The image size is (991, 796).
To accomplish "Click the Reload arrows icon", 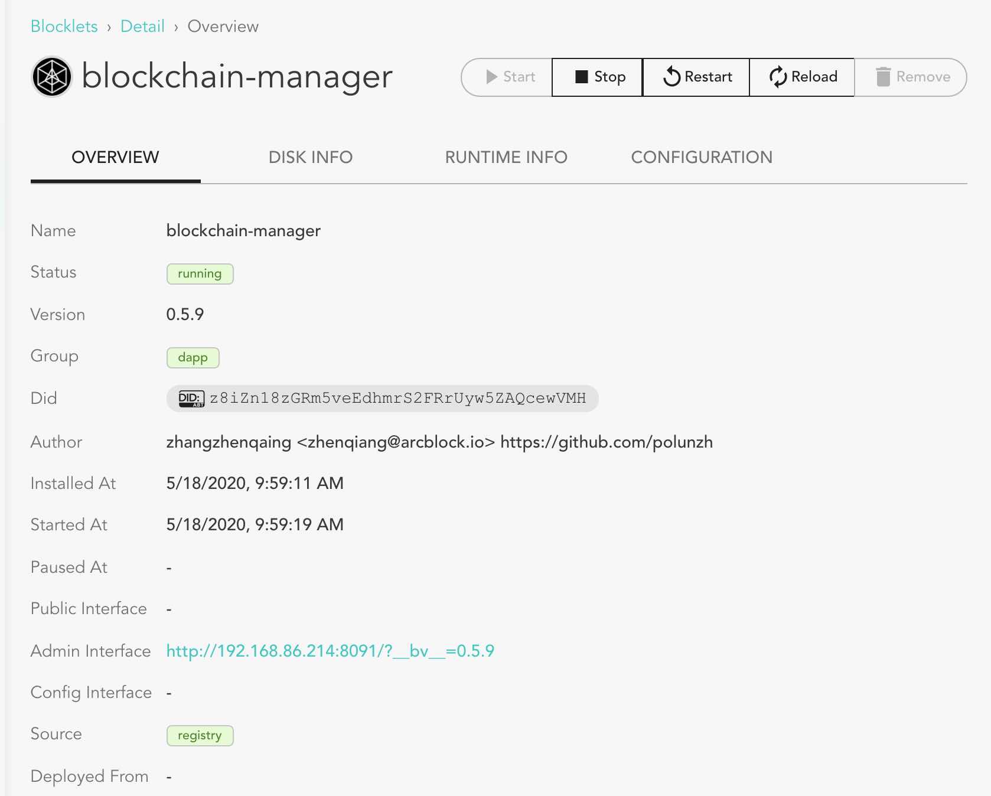I will (x=778, y=77).
